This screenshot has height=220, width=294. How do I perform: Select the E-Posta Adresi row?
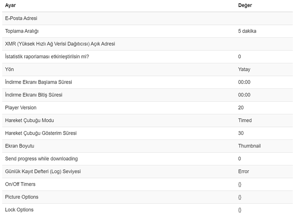(147, 18)
